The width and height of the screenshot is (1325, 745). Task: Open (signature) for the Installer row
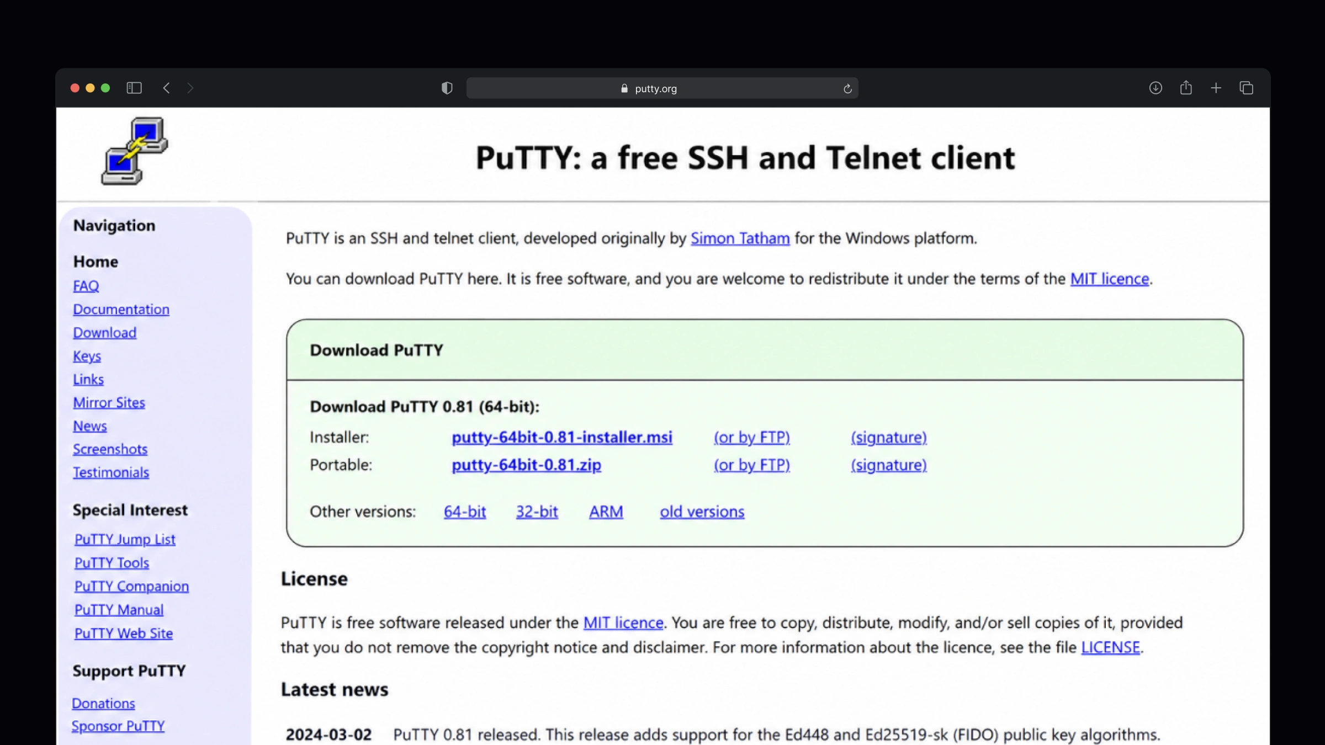[x=889, y=437]
